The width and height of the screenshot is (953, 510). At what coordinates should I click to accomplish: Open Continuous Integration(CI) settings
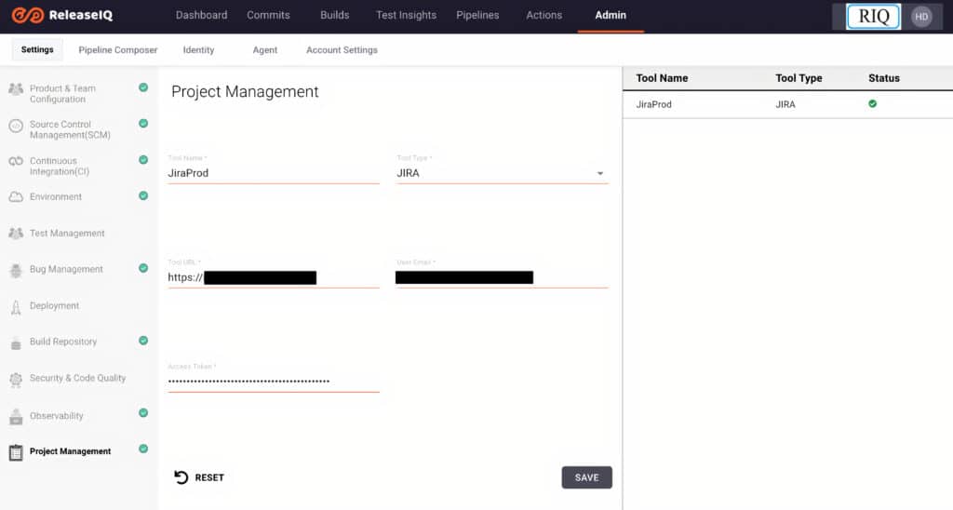point(60,166)
